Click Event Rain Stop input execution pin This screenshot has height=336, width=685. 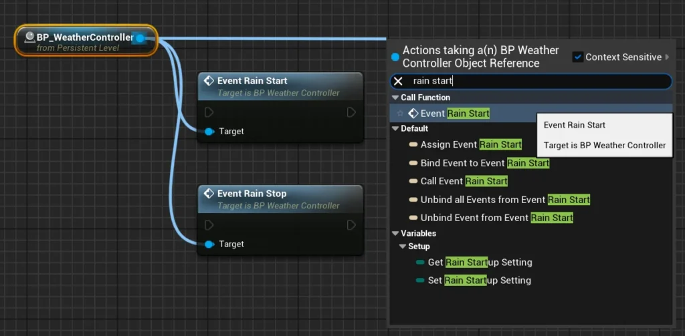coord(209,225)
